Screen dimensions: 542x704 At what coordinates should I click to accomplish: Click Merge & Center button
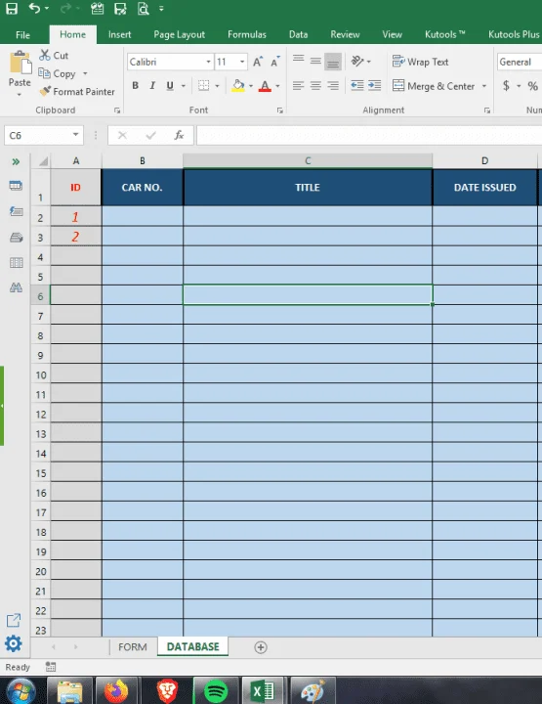click(433, 86)
